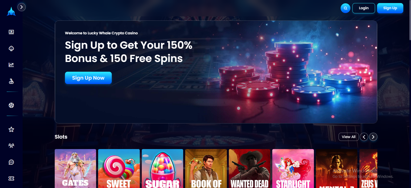Expand the sidebar with chevron button
The image size is (411, 188).
pyautogui.click(x=22, y=7)
